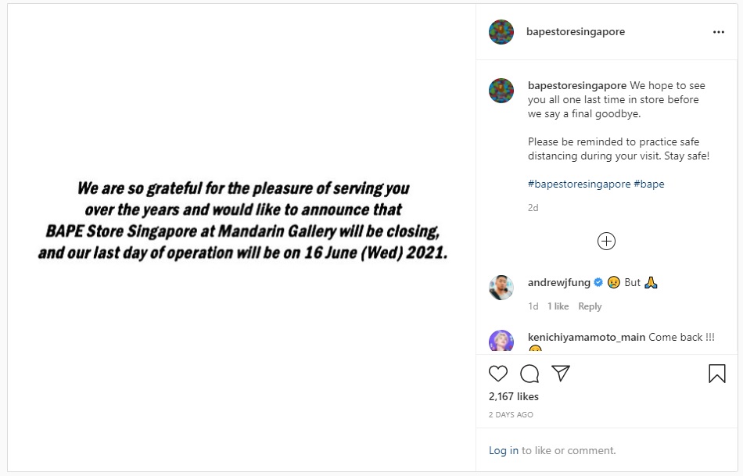Open comments via speech bubble icon
743x476 pixels.
(x=529, y=374)
